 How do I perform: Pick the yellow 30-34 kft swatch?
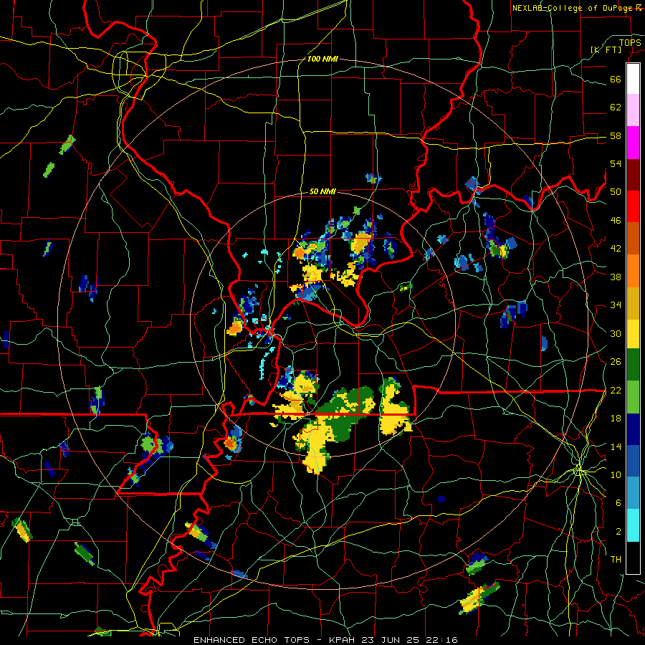point(633,334)
